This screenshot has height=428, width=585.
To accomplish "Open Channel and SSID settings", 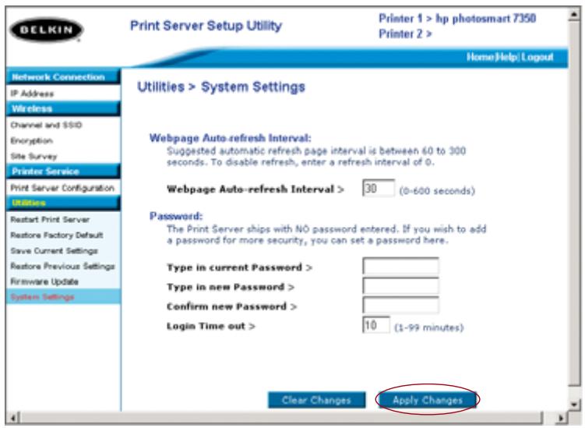I will pos(46,125).
